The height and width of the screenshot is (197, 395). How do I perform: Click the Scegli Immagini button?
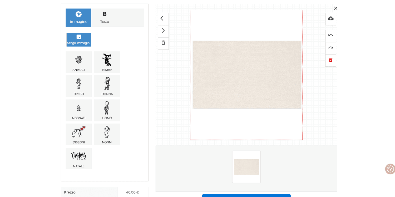coord(79,40)
